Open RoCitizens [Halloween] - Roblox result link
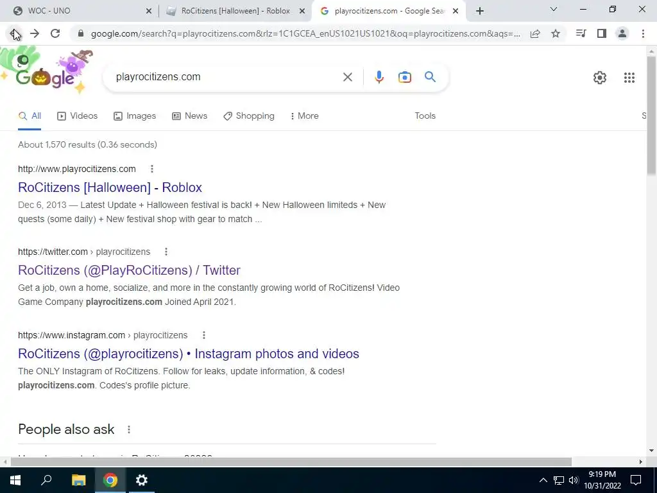 (110, 187)
